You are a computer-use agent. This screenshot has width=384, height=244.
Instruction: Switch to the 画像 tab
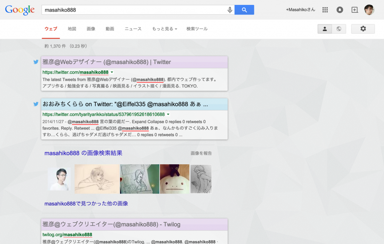91,29
